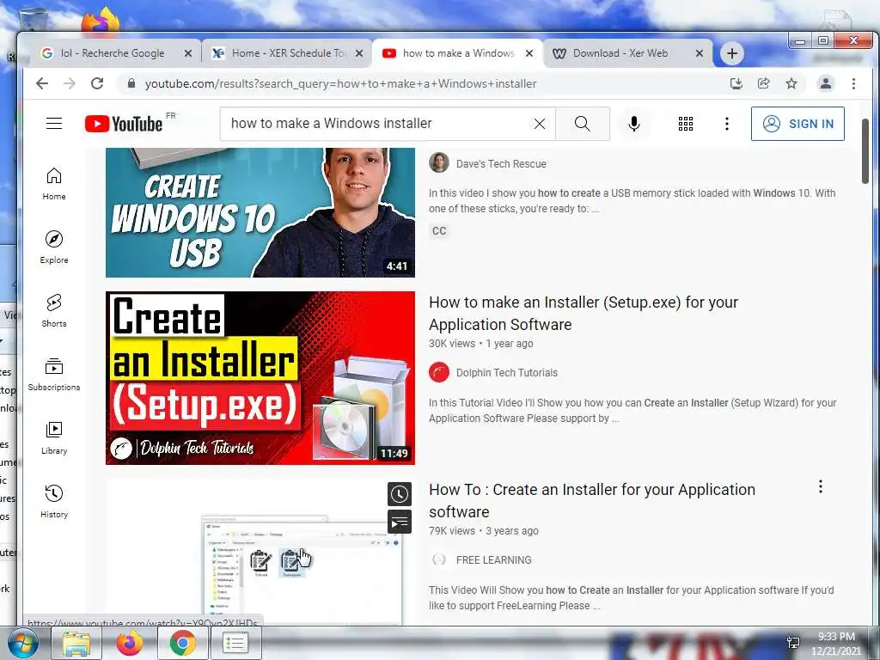This screenshot has width=880, height=660.
Task: Open Subscriptions in the YouTube sidebar
Action: (54, 375)
